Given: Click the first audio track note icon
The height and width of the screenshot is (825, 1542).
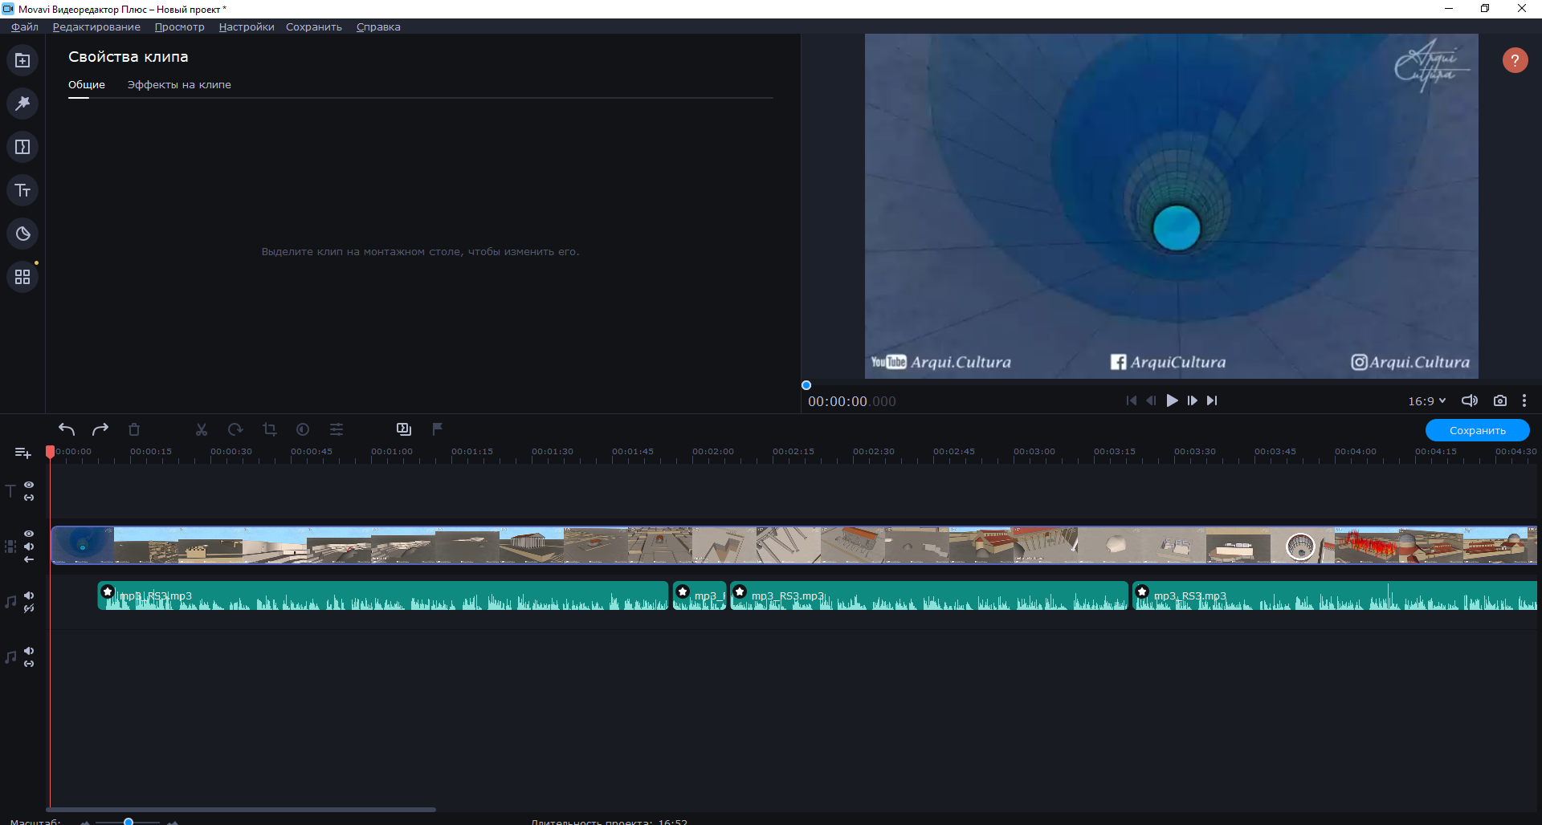Looking at the screenshot, I should pyautogui.click(x=10, y=602).
